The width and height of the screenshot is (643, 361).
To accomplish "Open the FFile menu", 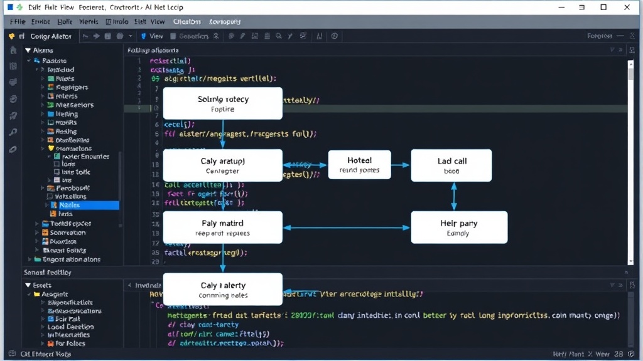I will pyautogui.click(x=18, y=22).
